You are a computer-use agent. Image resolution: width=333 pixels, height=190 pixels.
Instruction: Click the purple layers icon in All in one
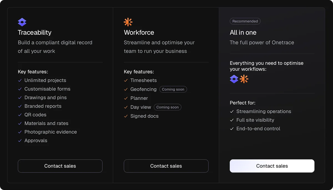tap(234, 79)
